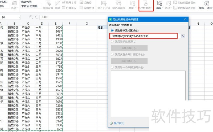The height and width of the screenshot is (132, 213).
Task: Click the cell with value 3537
Action: click(x=56, y=94)
